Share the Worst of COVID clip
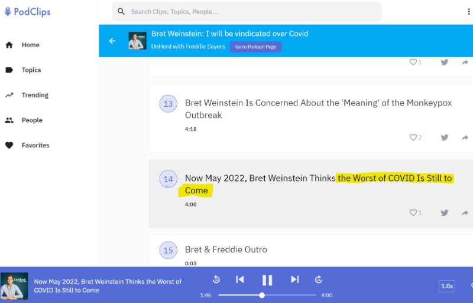This screenshot has width=473, height=303. pyautogui.click(x=465, y=213)
